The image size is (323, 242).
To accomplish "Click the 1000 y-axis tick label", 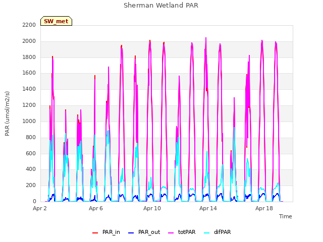I will coord(29,121).
